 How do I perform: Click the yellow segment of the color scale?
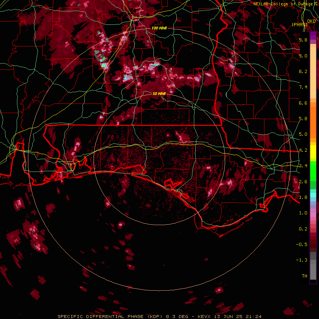pyautogui.click(x=313, y=152)
